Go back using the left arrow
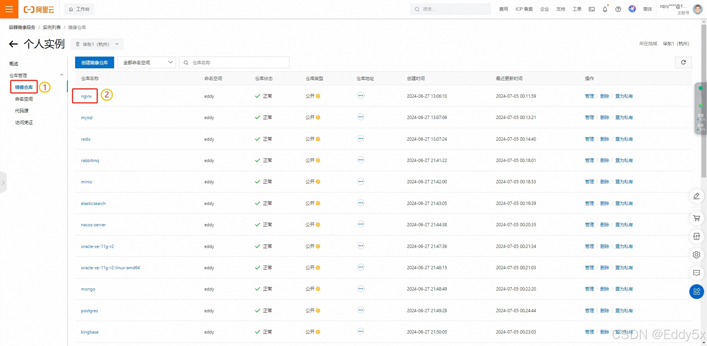 pyautogui.click(x=13, y=44)
